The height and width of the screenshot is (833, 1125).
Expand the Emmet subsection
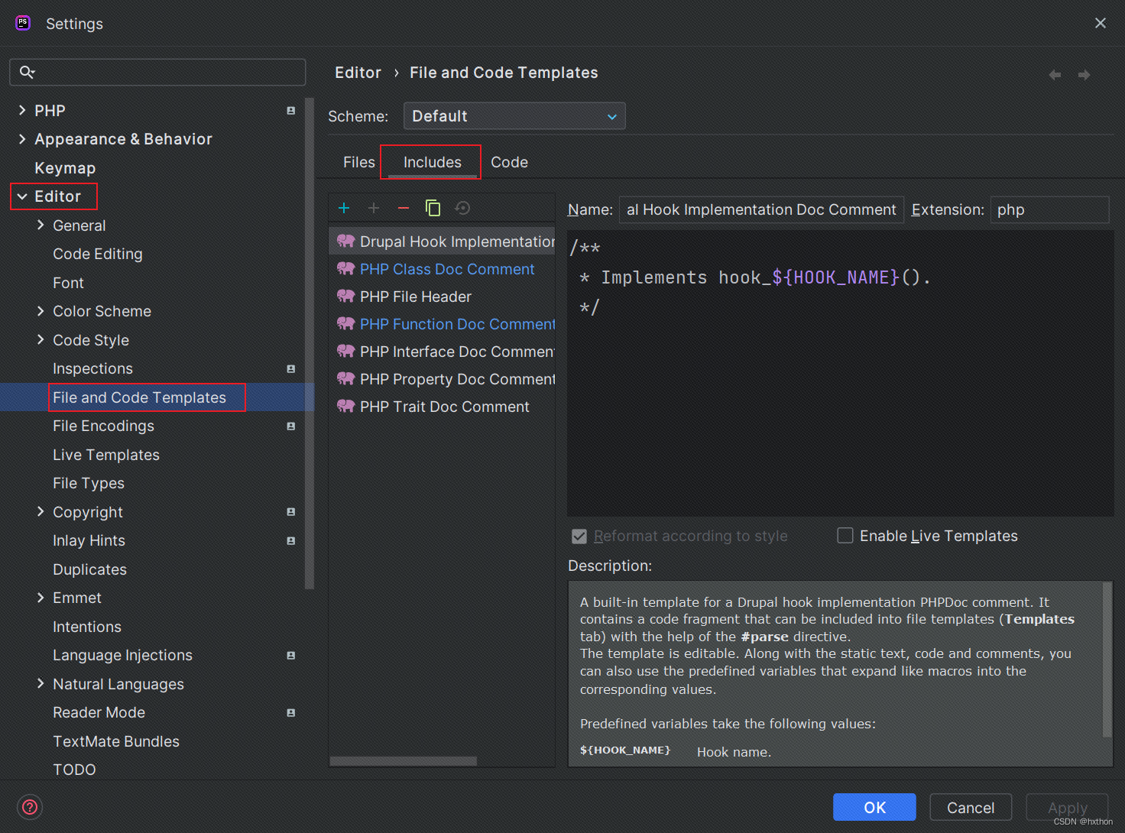point(41,598)
